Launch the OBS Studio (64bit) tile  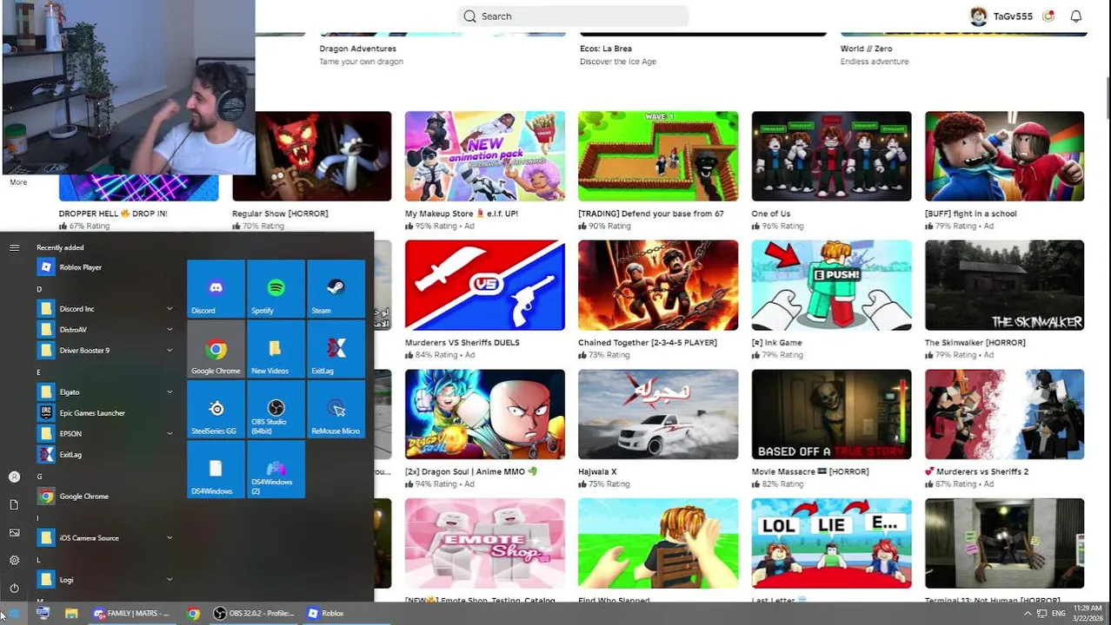tap(276, 409)
